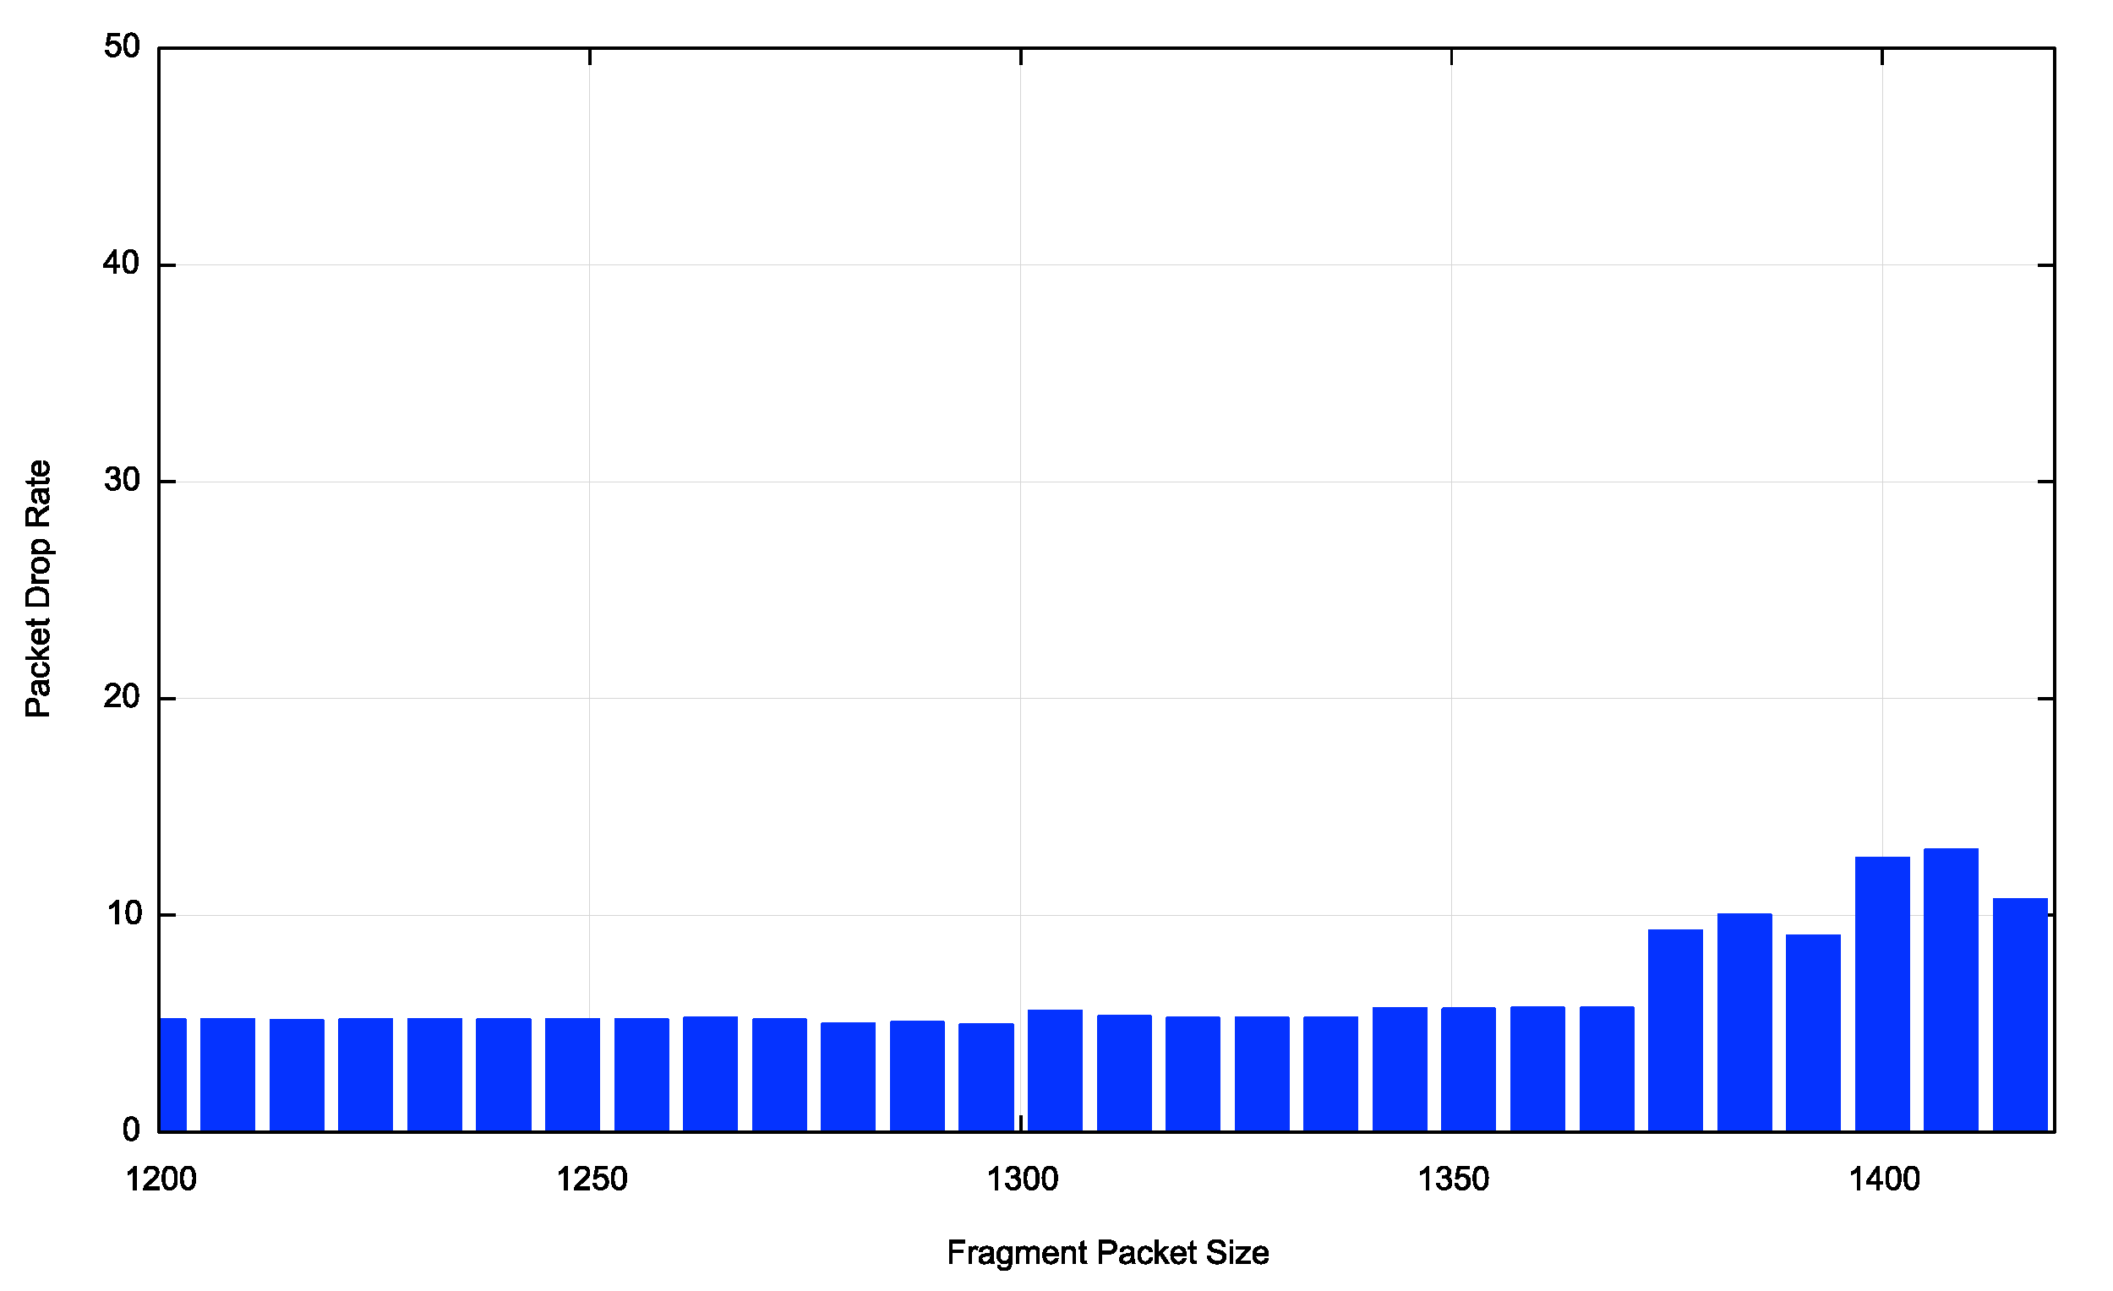Image resolution: width=2113 pixels, height=1291 pixels.
Task: Click the 0 label on y-axis
Action: tap(131, 1130)
